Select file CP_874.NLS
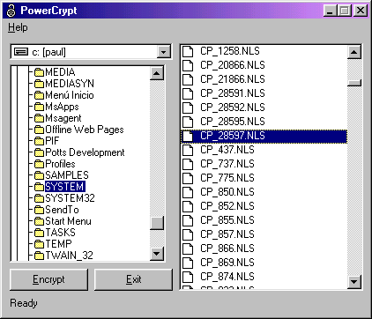This screenshot has height=319, width=372. (x=227, y=277)
